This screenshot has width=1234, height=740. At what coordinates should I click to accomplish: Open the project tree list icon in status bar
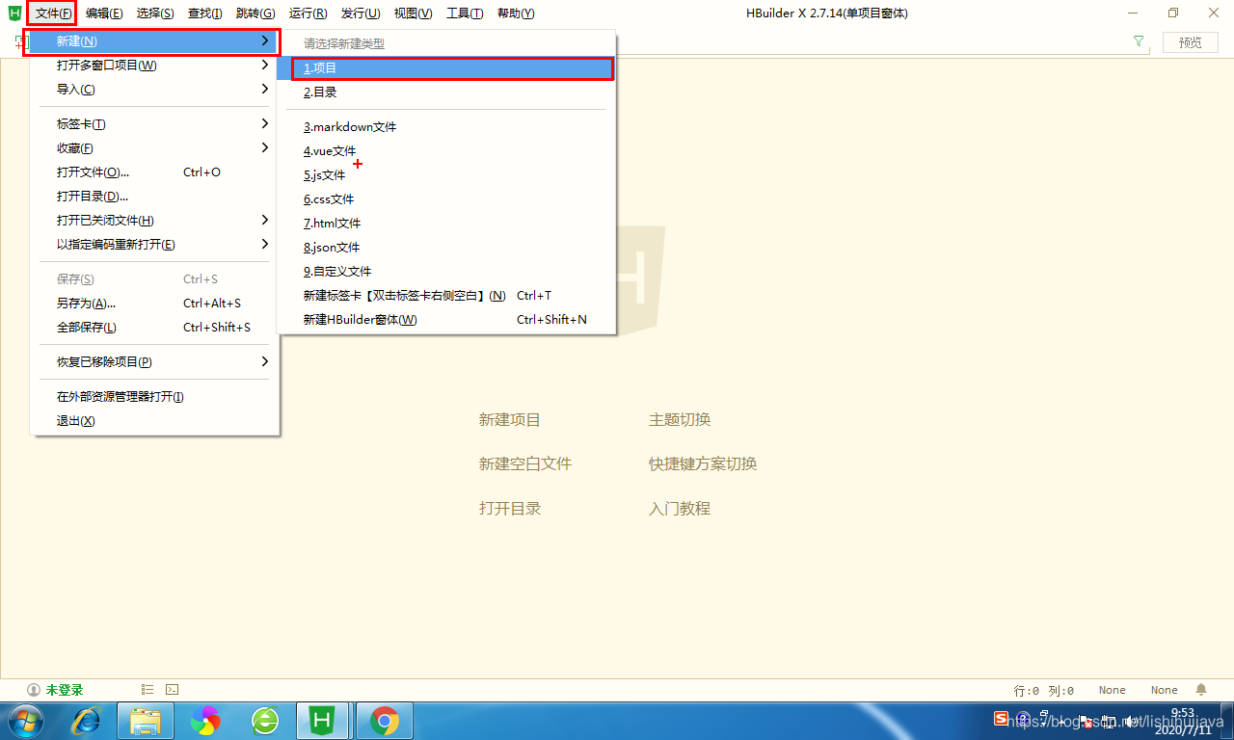pyautogui.click(x=148, y=689)
